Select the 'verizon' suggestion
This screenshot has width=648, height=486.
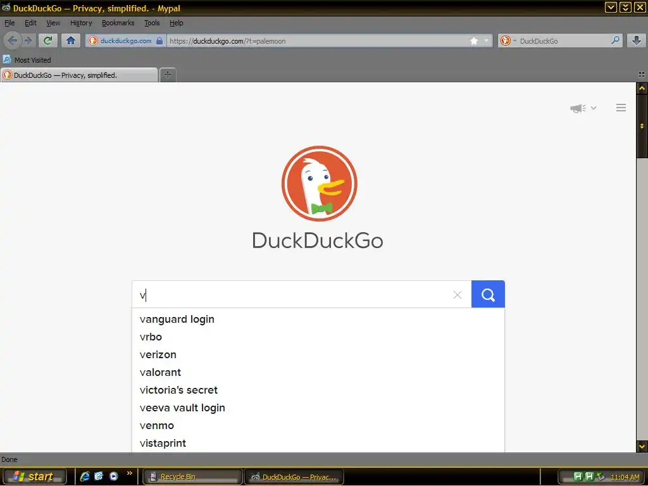pyautogui.click(x=318, y=354)
